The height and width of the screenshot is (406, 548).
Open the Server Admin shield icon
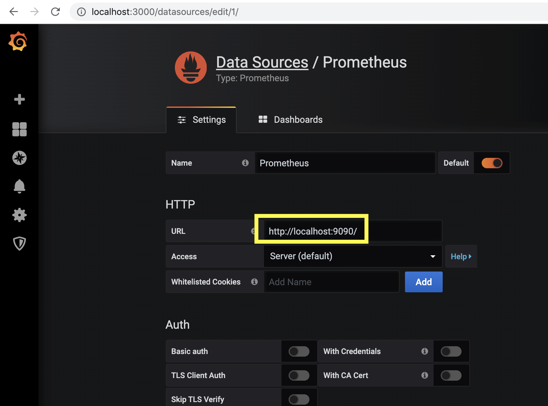(x=20, y=243)
